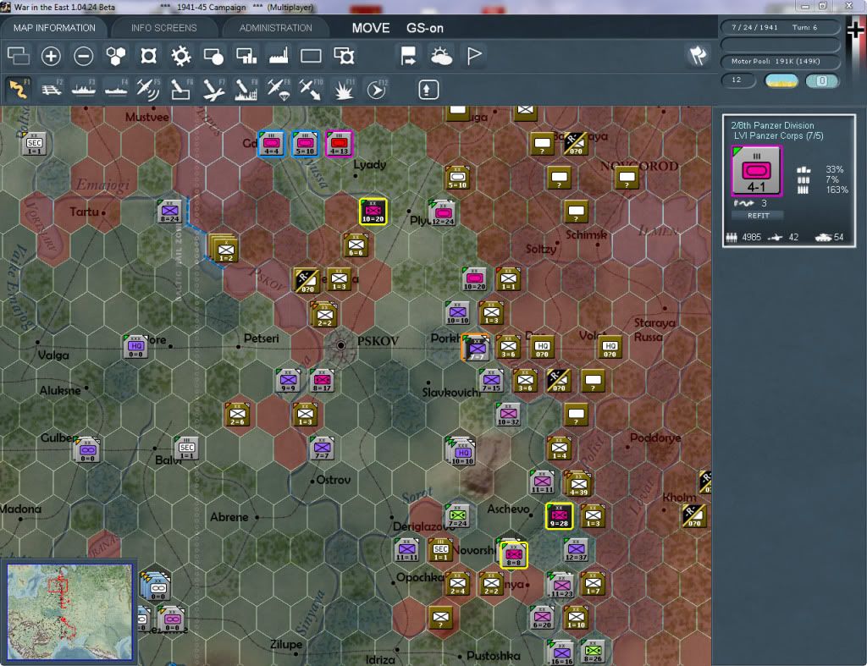Select the 8=17 unit south of Pskov
The width and height of the screenshot is (867, 666).
tap(322, 381)
